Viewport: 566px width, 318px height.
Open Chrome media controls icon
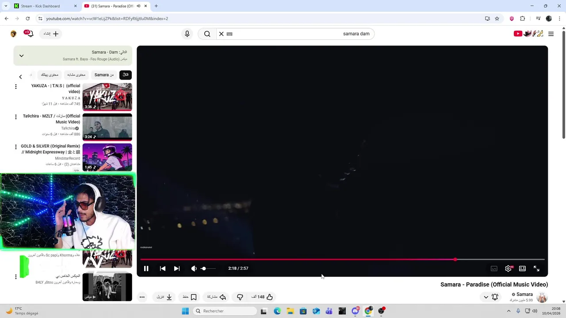[538, 19]
